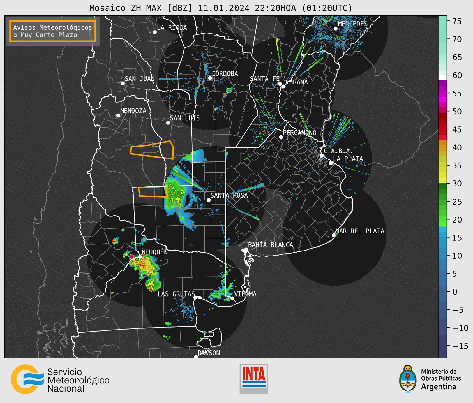Click the CÓRDOBA city label
Viewport: 473px width, 403px height.
(x=225, y=74)
